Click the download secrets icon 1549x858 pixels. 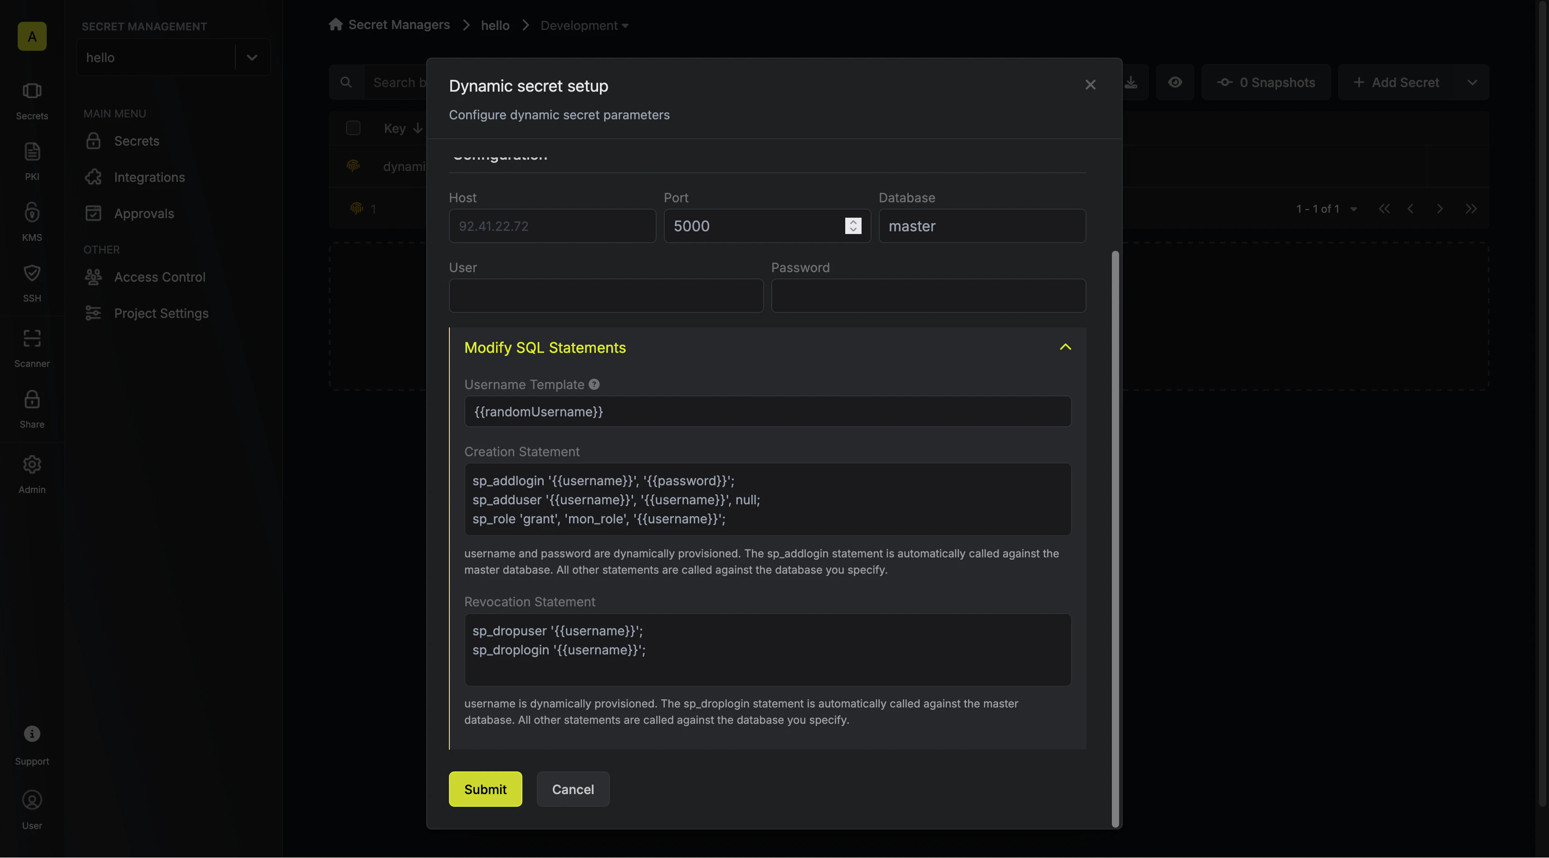click(1131, 83)
